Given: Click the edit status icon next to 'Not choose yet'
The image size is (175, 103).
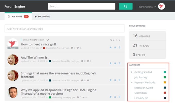Looking at the screenshot, I should coord(48,40).
